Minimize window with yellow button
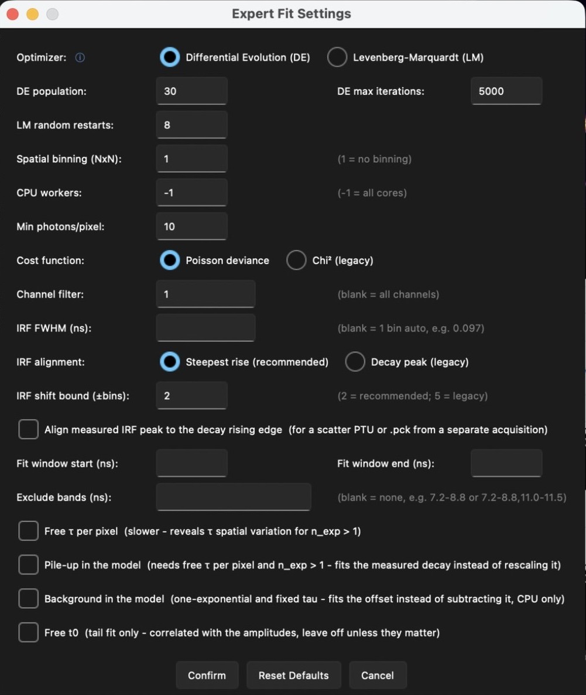The width and height of the screenshot is (586, 695). click(33, 14)
